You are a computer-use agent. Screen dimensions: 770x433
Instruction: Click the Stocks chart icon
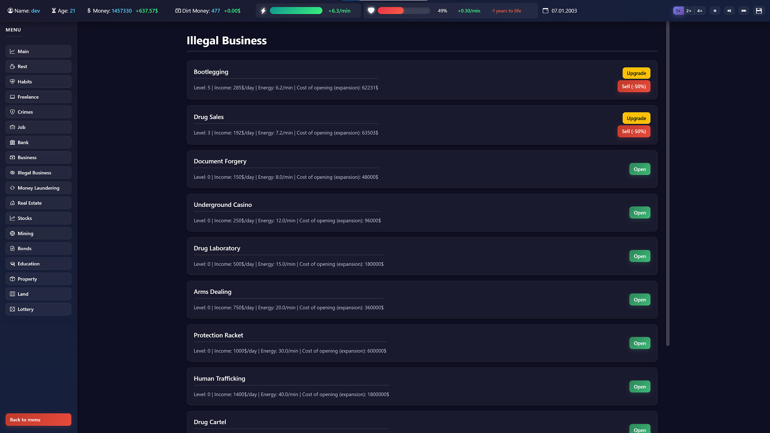pos(12,218)
